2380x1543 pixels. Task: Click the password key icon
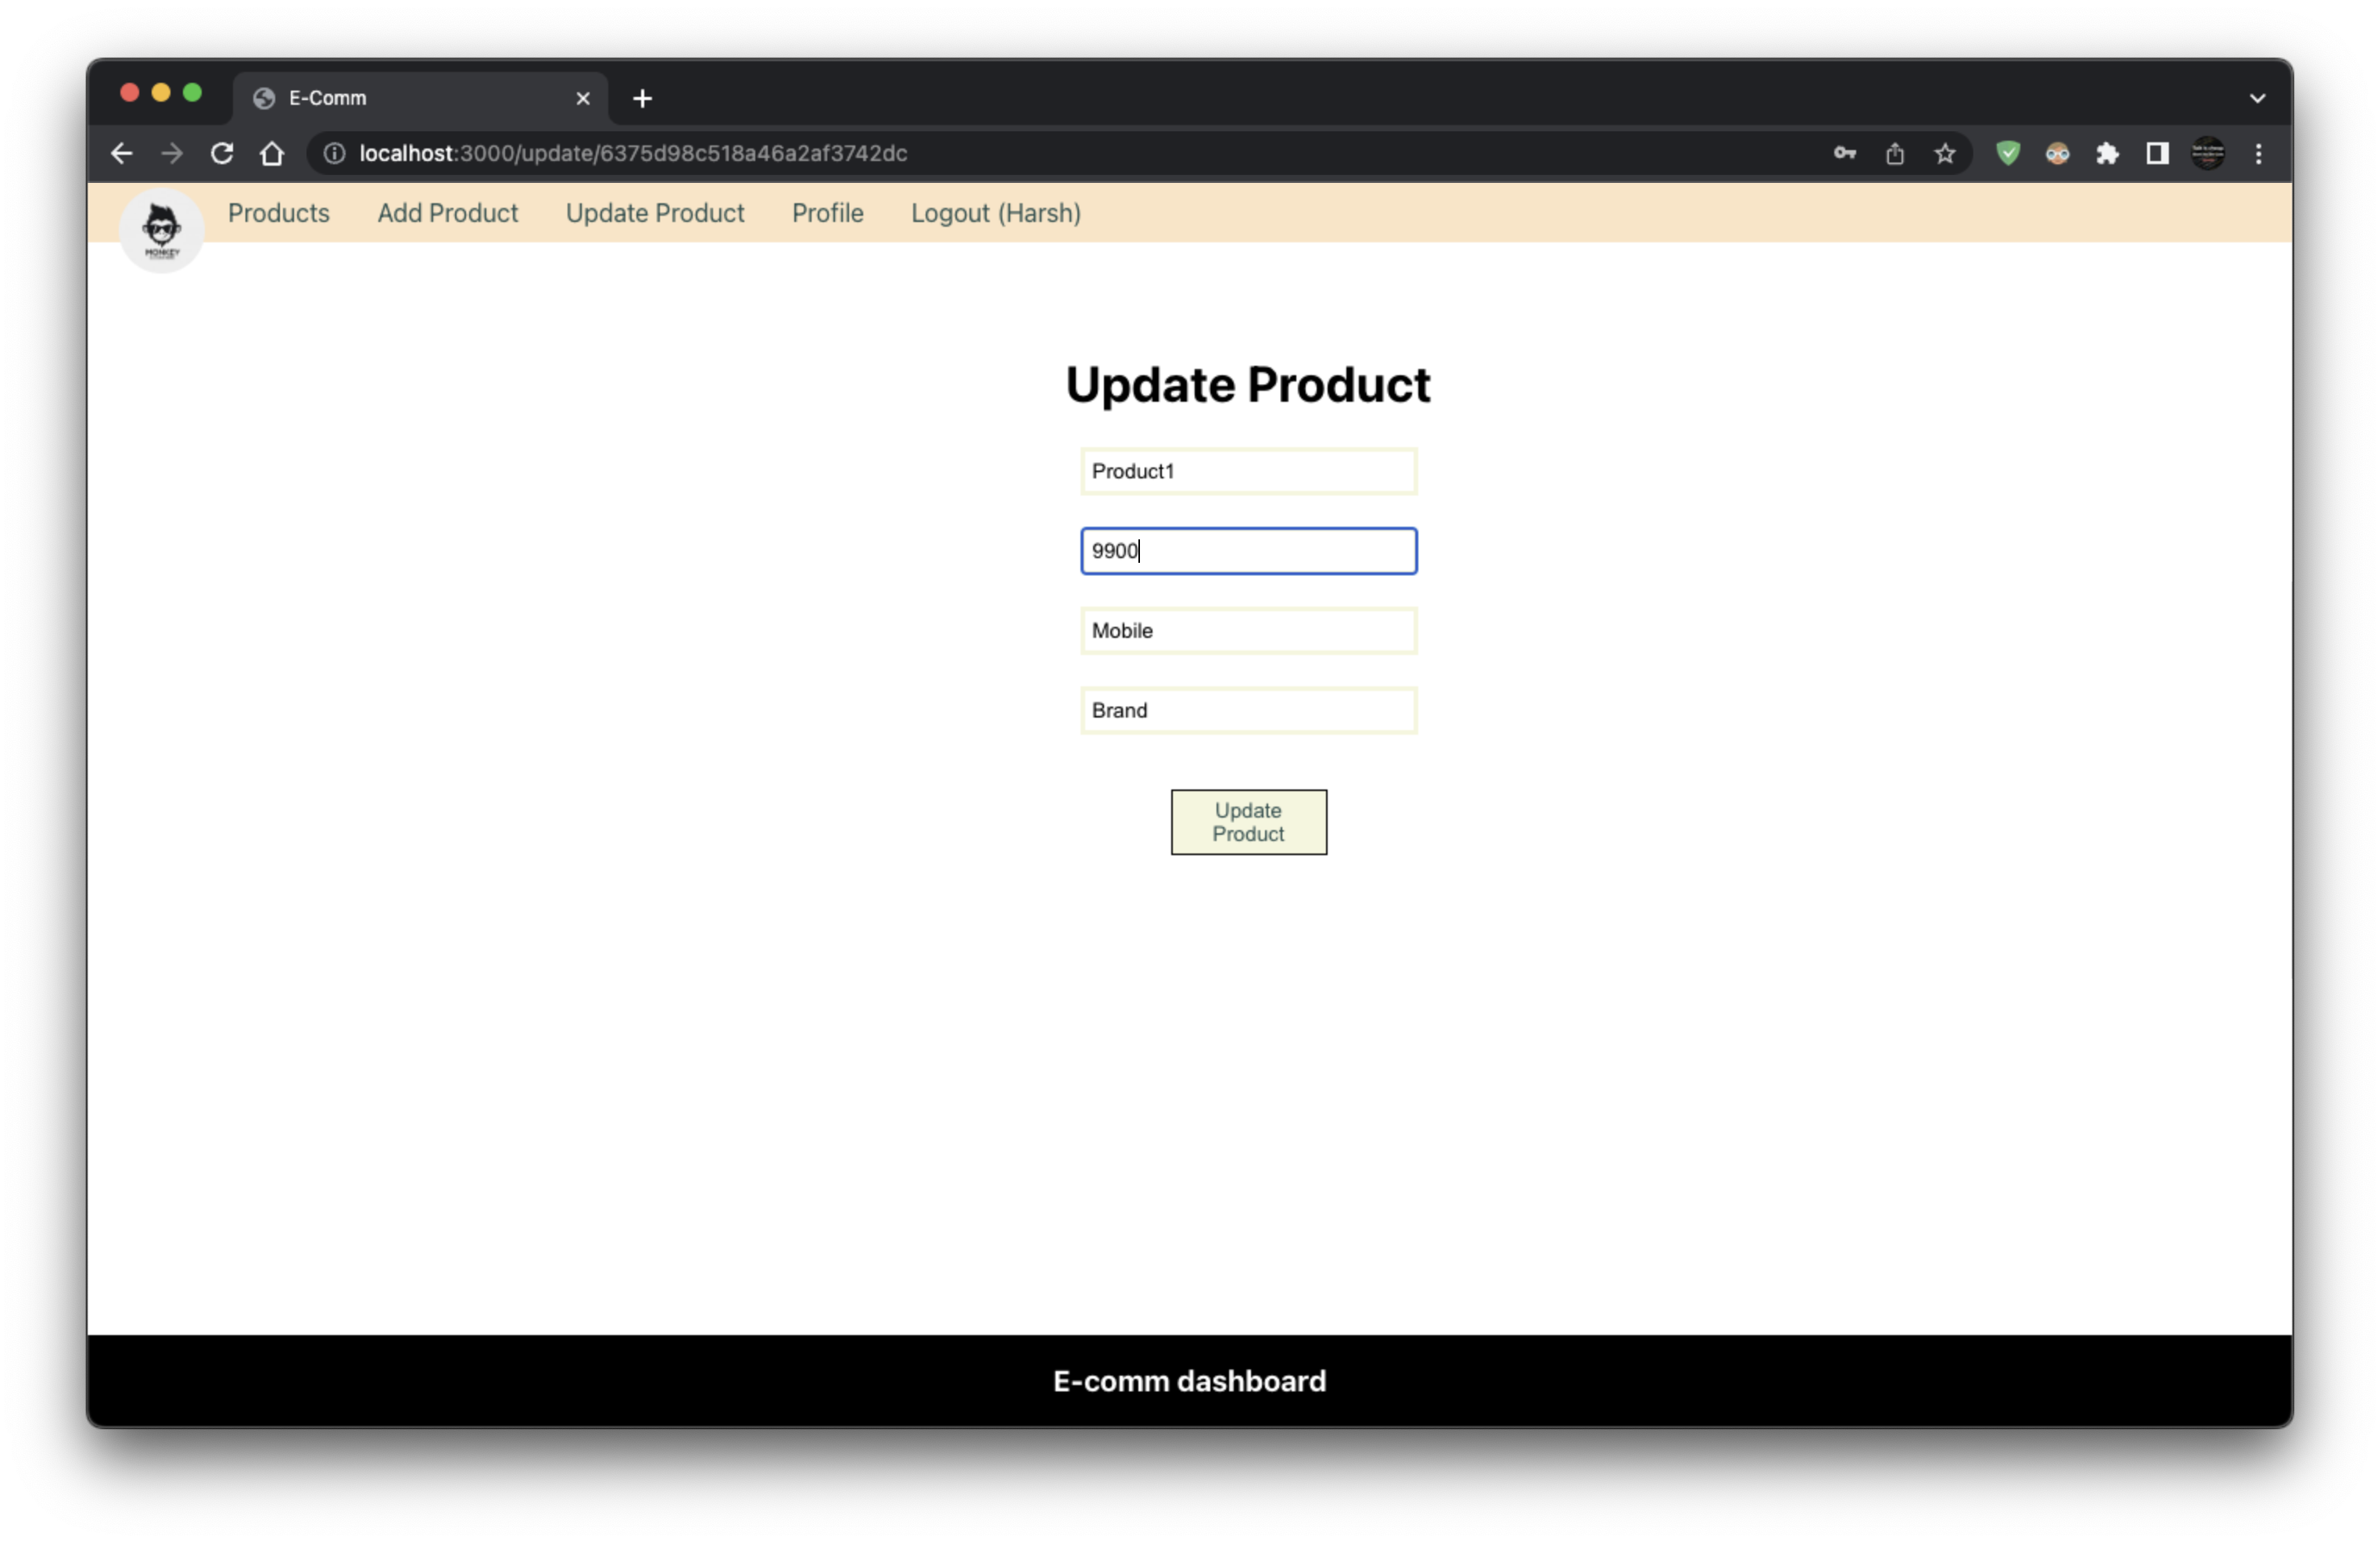1845,153
